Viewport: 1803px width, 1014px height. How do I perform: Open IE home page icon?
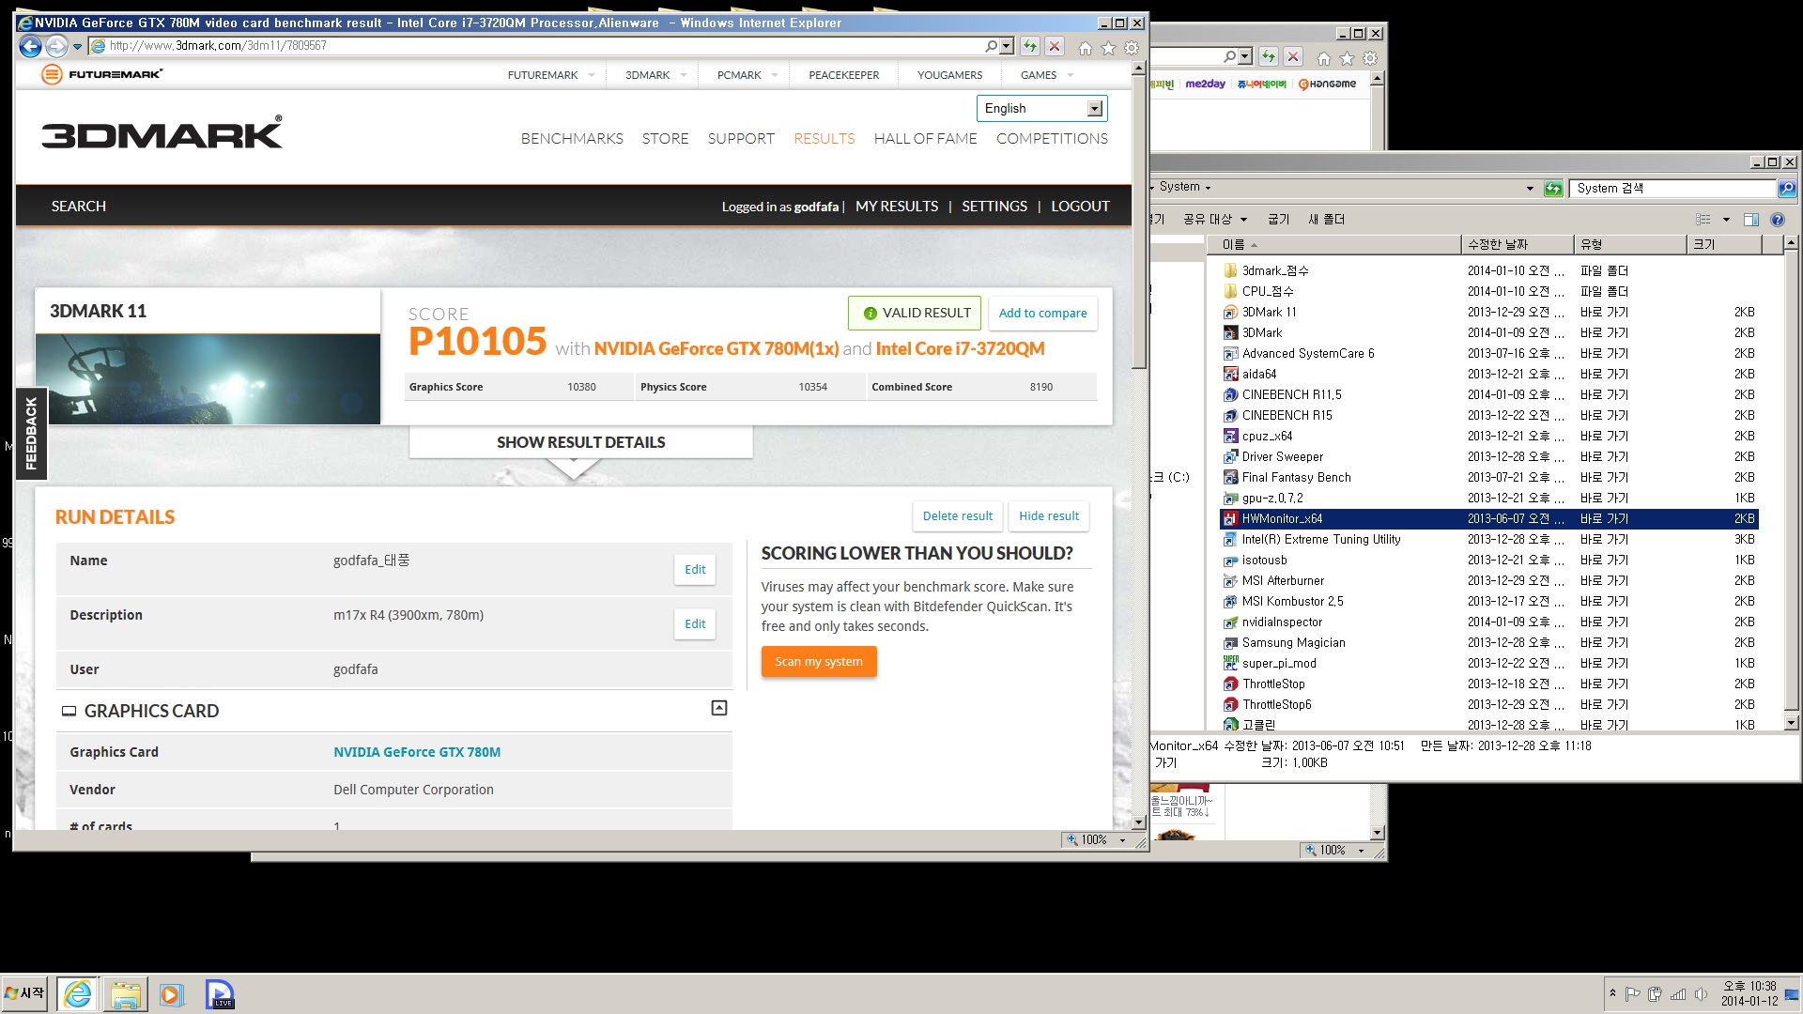point(1086,48)
